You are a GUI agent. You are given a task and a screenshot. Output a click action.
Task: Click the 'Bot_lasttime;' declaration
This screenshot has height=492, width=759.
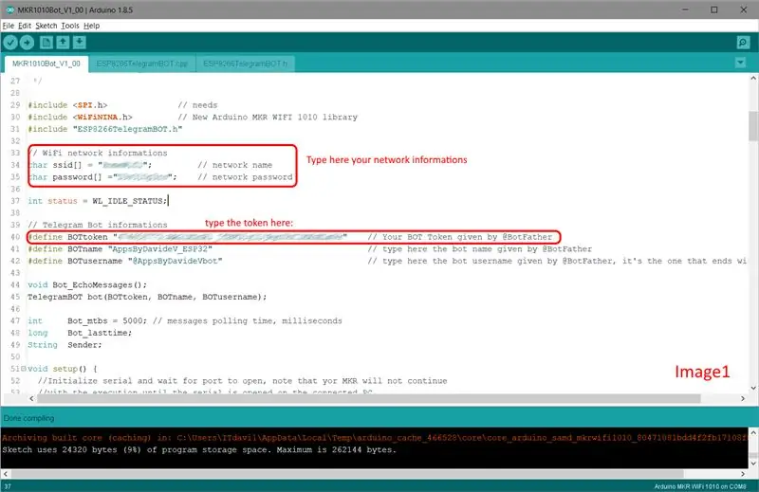point(100,333)
